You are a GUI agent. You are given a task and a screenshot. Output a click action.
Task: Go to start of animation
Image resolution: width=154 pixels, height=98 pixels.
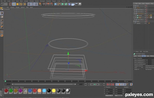85,84
